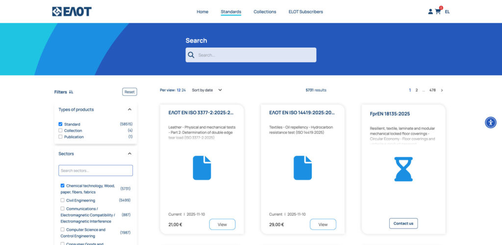The image size is (502, 245).
Task: Open the Sort by date dropdown
Action: (x=207, y=90)
